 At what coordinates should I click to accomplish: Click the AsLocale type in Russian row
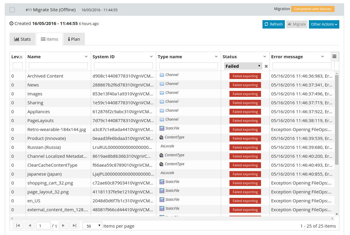pos(167,146)
